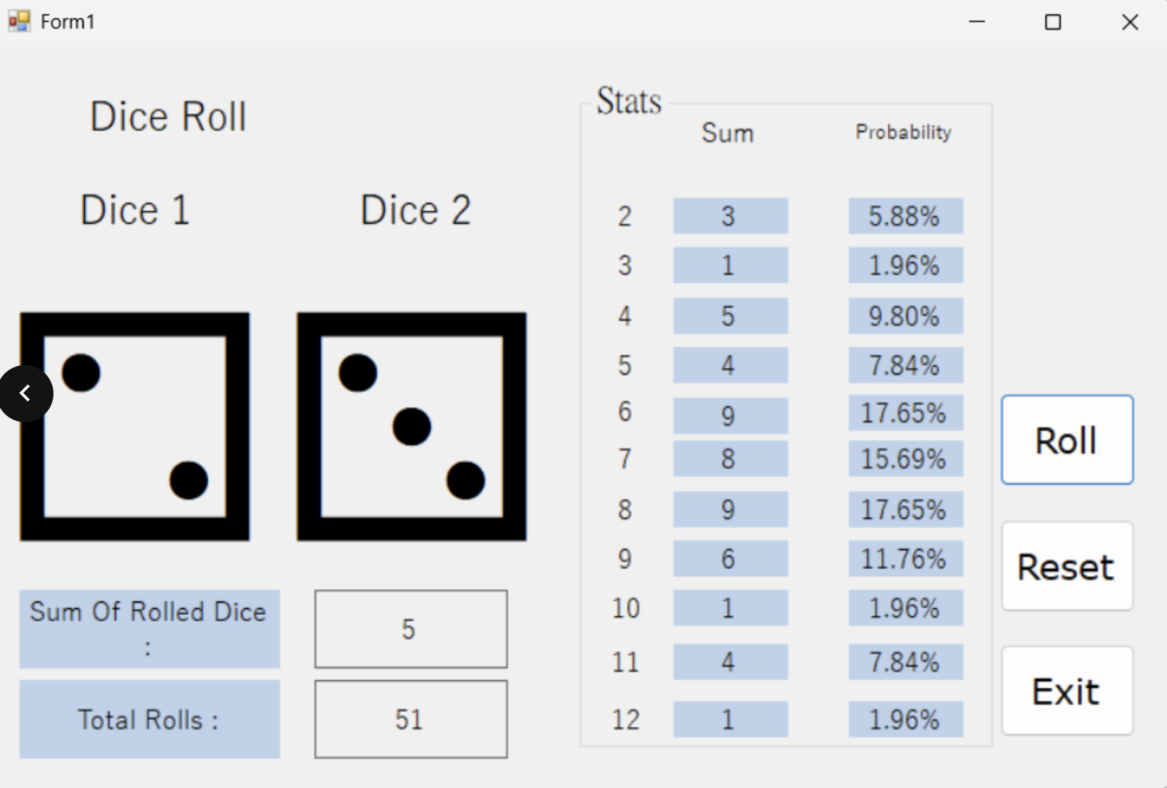This screenshot has height=788, width=1167.
Task: Click the Dice 1 image
Action: (x=135, y=426)
